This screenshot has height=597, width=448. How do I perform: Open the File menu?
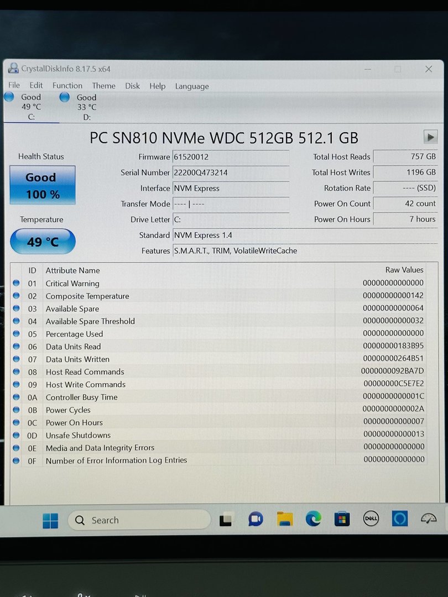coord(14,86)
